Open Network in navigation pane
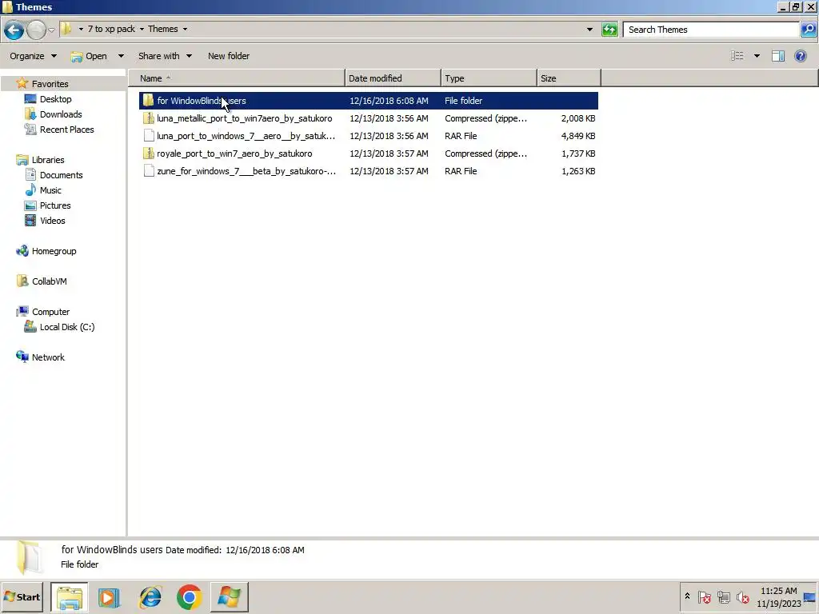 (x=48, y=357)
